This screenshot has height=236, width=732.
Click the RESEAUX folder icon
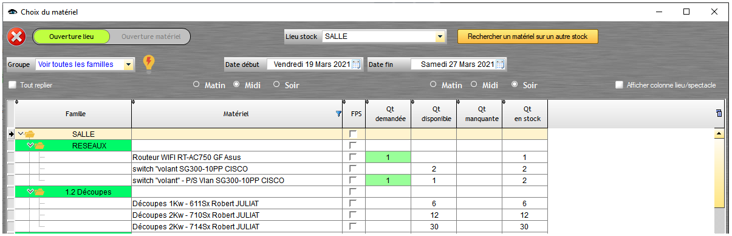point(39,146)
